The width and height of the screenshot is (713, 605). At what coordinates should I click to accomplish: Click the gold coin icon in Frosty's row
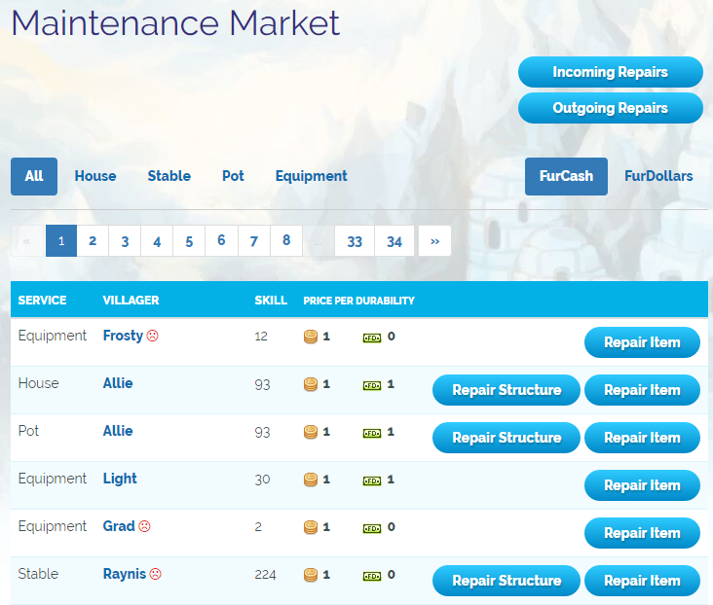pos(311,337)
